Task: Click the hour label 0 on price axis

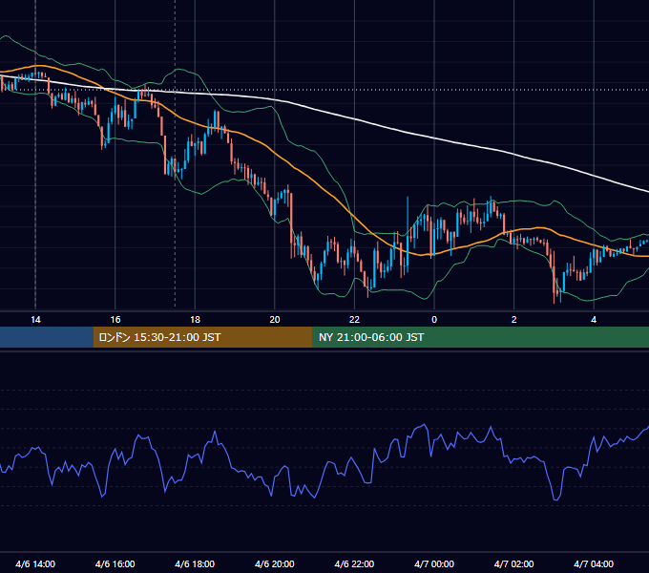Action: [x=434, y=320]
